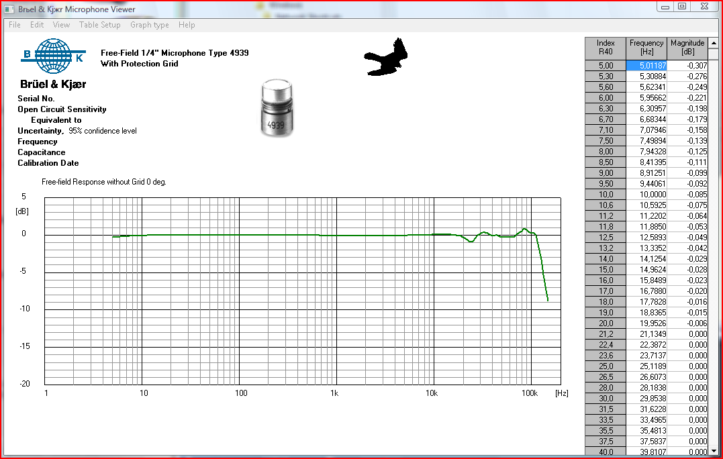
Task: Select magnitude cell -0,049
Action: (687, 238)
